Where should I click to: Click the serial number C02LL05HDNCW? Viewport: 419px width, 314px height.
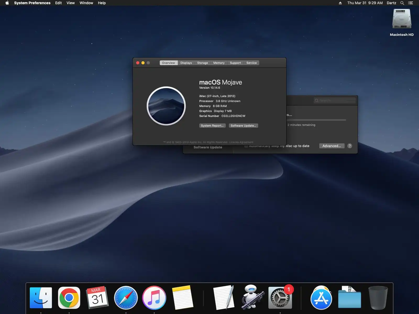point(234,116)
